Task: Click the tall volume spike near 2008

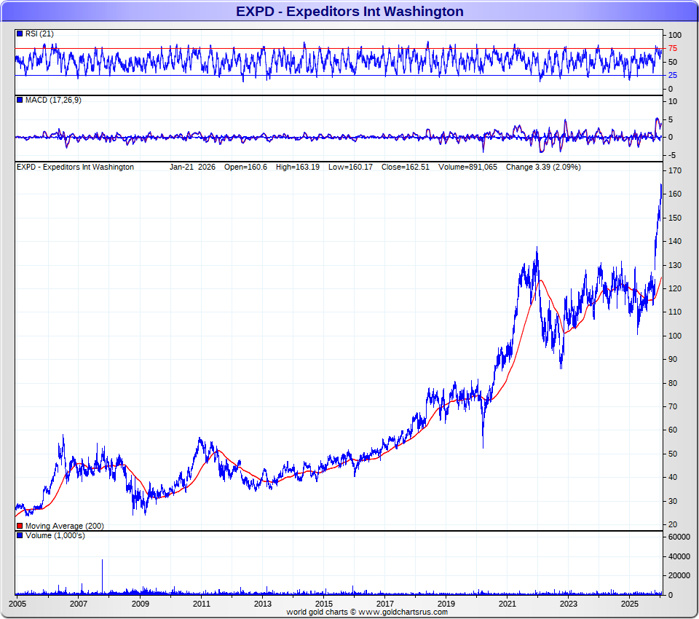Action: [x=102, y=575]
